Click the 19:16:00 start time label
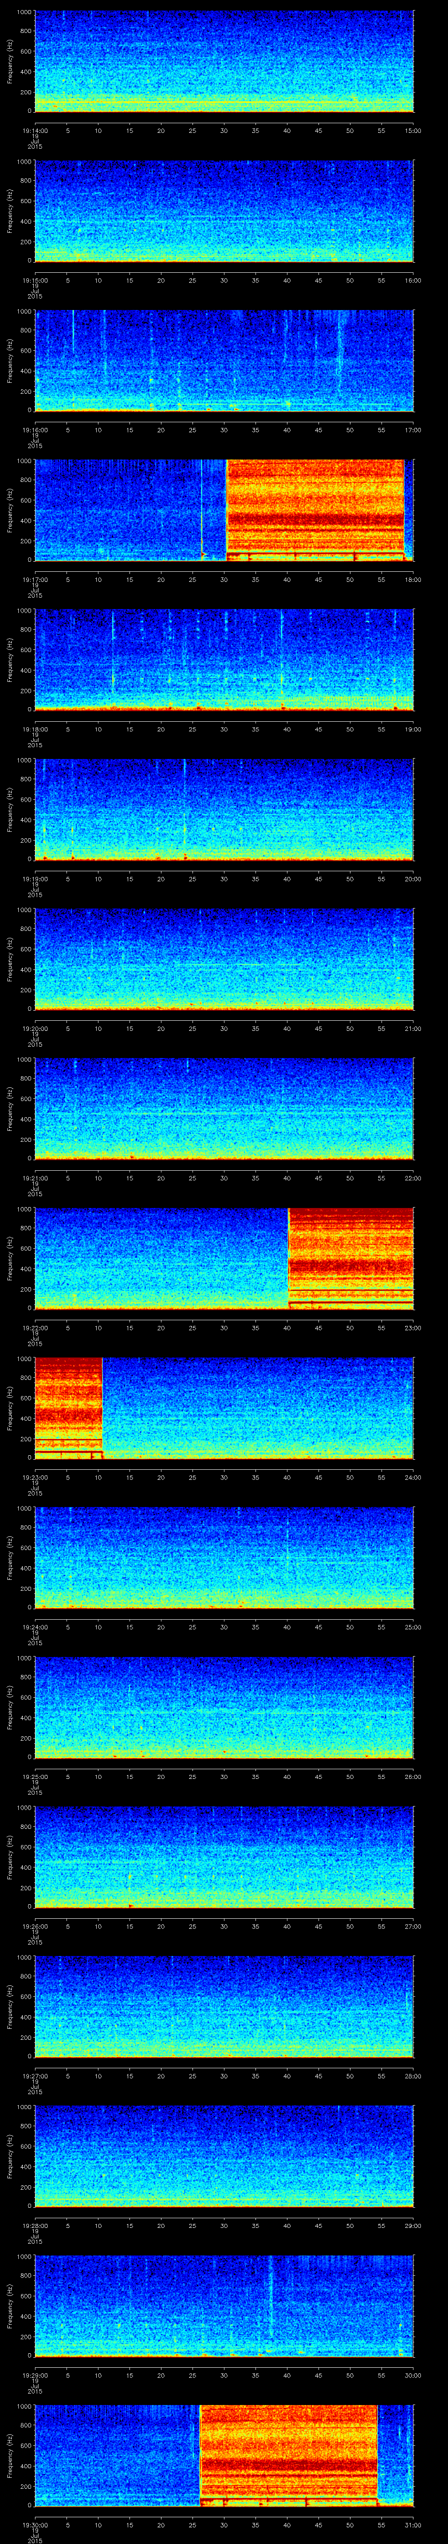This screenshot has height=2544, width=448. click(35, 430)
